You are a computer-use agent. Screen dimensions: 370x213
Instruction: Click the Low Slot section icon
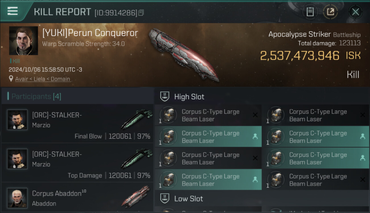click(165, 199)
